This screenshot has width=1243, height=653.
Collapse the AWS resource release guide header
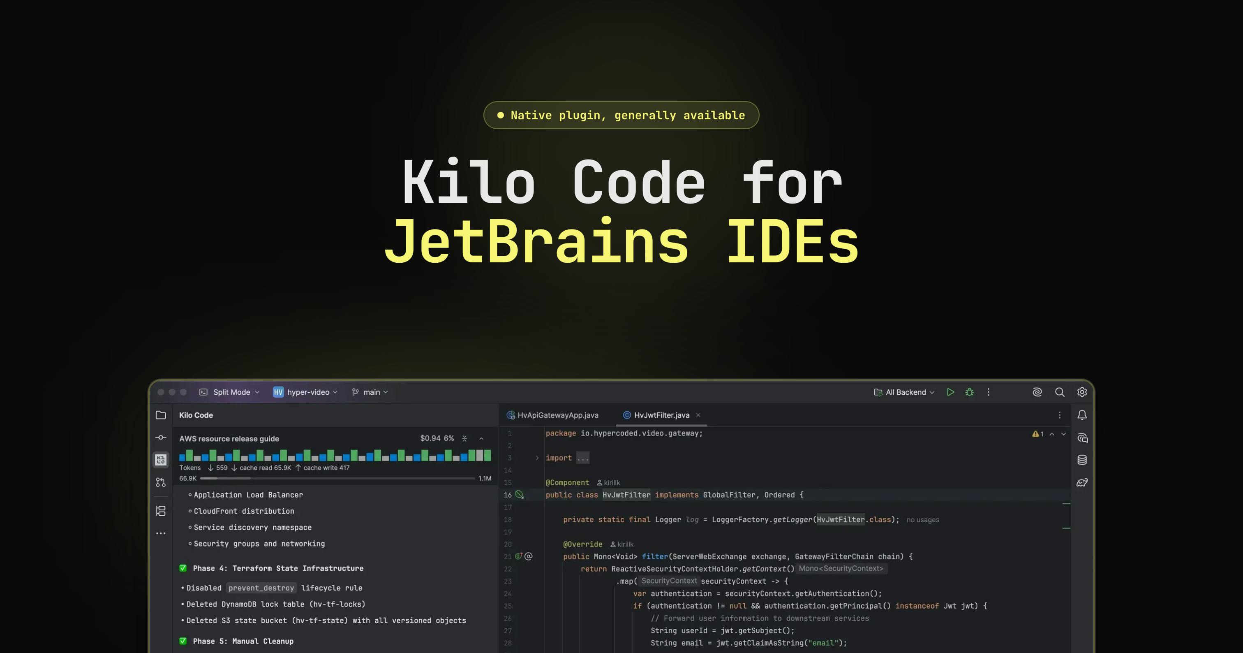481,438
